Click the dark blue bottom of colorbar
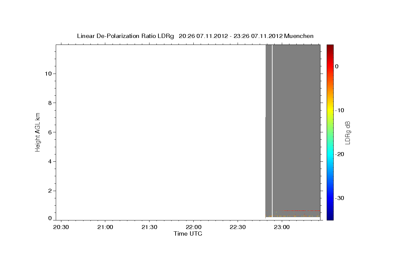 [x=330, y=216]
